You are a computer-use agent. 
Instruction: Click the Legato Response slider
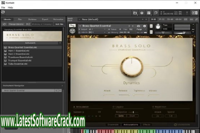133,112
